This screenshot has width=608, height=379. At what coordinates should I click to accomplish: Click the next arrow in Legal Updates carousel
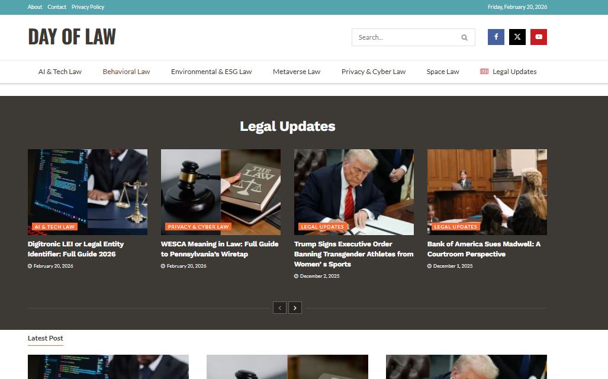295,307
